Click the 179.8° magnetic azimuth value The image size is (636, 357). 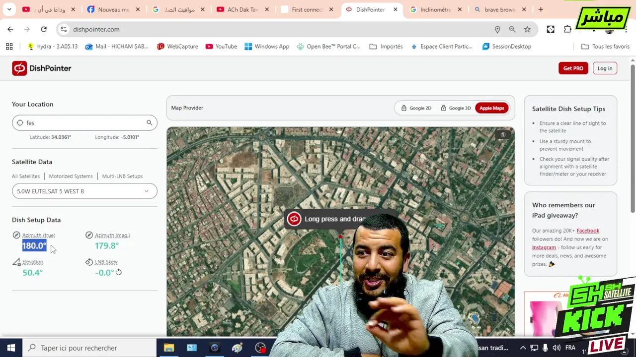pyautogui.click(x=107, y=245)
